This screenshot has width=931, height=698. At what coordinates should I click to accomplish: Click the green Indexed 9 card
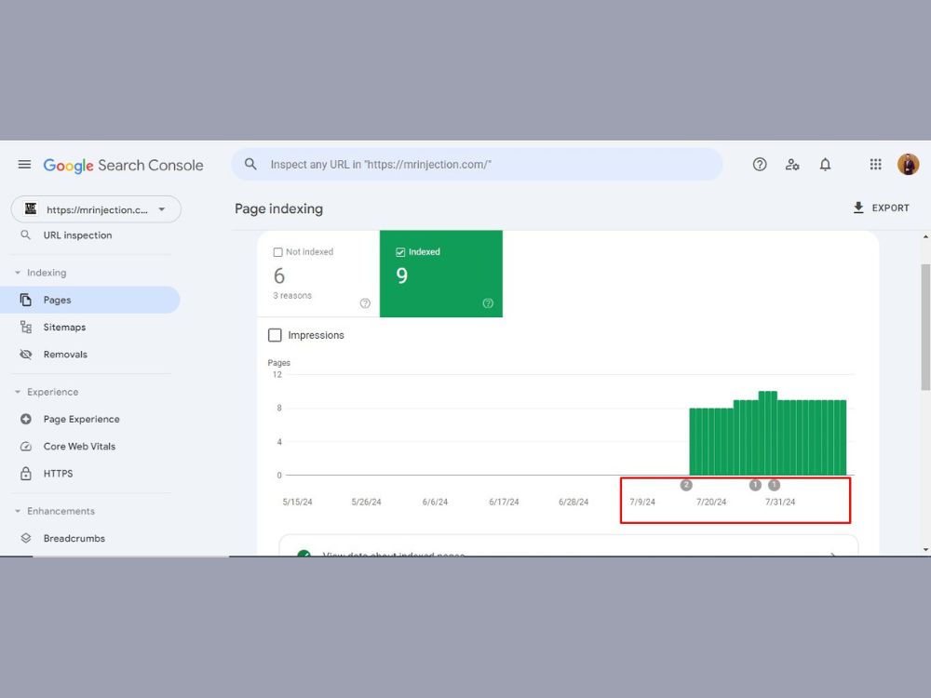[441, 274]
